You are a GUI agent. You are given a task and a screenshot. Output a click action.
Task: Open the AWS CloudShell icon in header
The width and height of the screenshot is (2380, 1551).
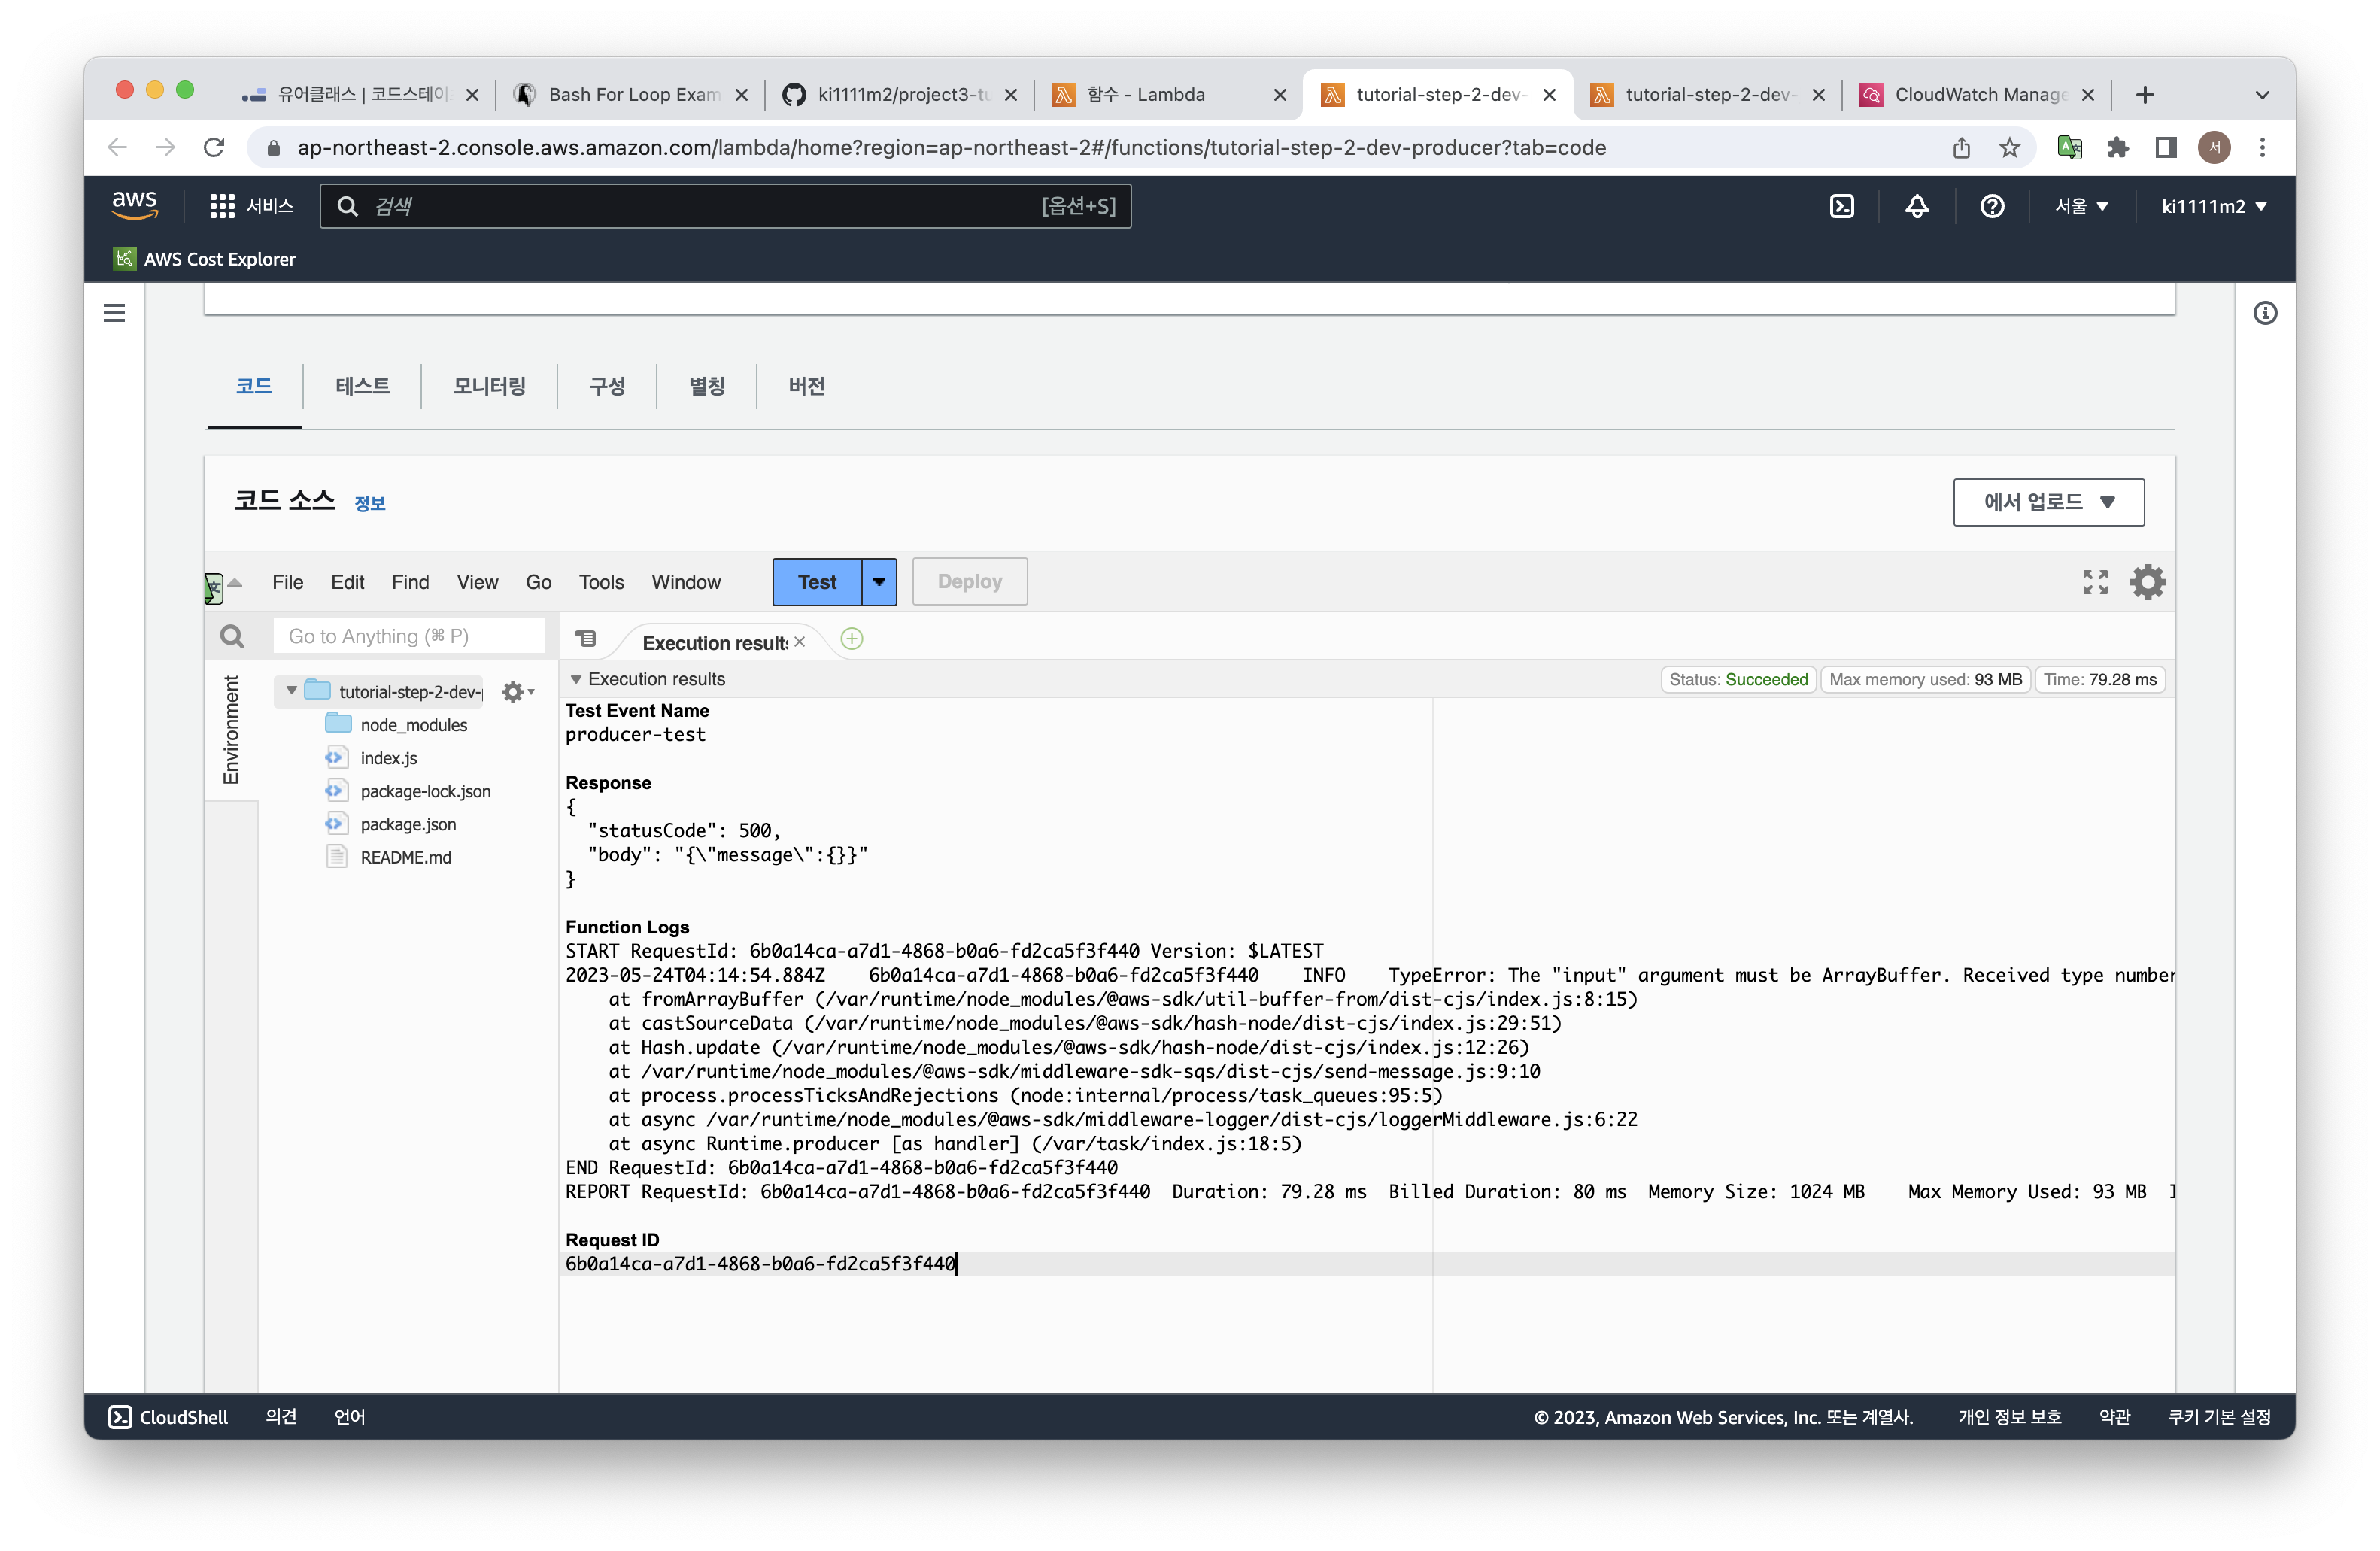coord(1841,206)
